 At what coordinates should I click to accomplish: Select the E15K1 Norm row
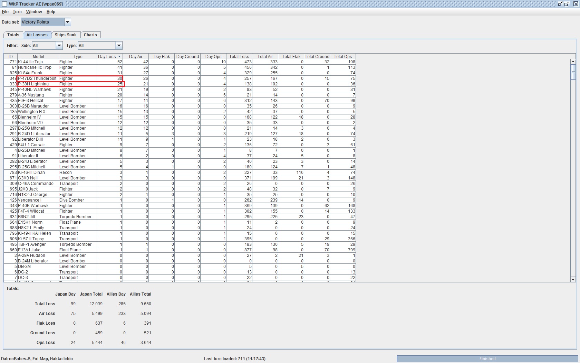(180, 222)
